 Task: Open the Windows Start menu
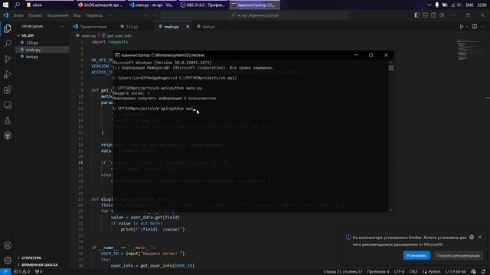click(x=5, y=5)
